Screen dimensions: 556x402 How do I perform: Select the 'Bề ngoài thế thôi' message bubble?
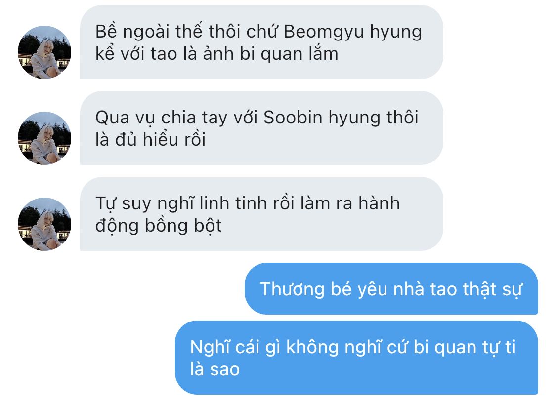tap(261, 42)
